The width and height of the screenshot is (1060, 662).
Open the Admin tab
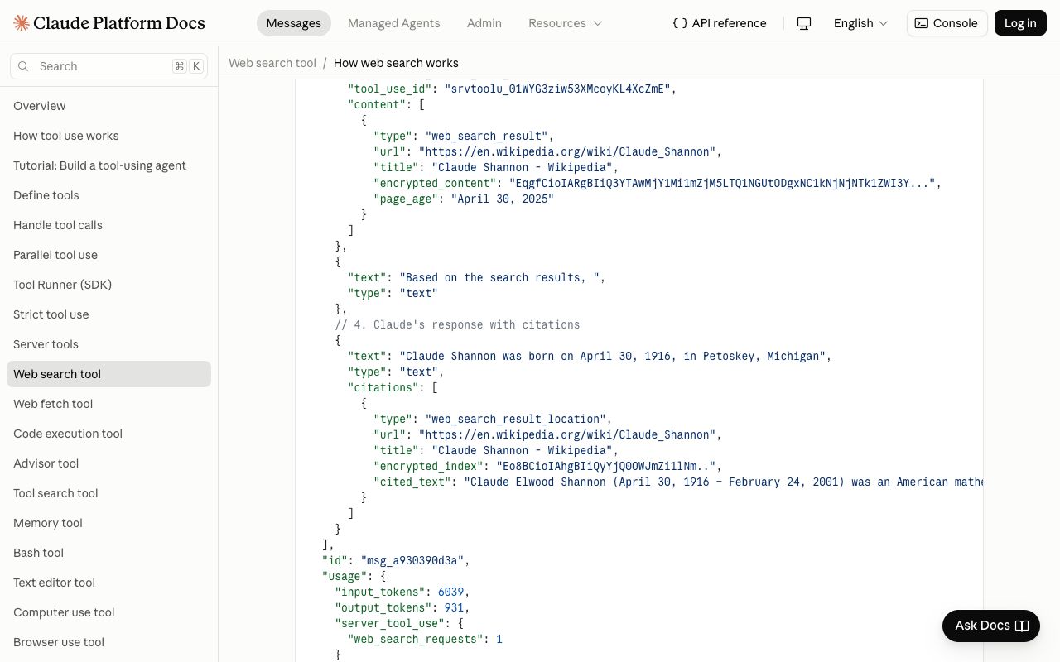(x=484, y=23)
